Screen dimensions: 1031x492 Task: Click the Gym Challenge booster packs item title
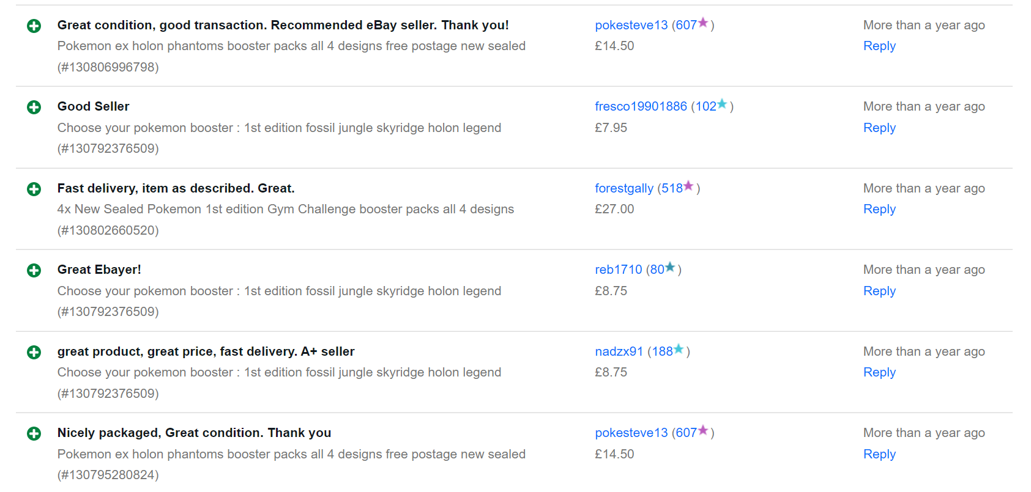point(286,209)
